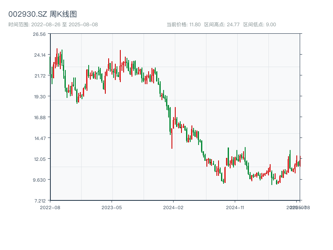Click the chart title 002930.SZ 周K线图
Image resolution: width=333 pixels, height=250 pixels.
click(42, 14)
